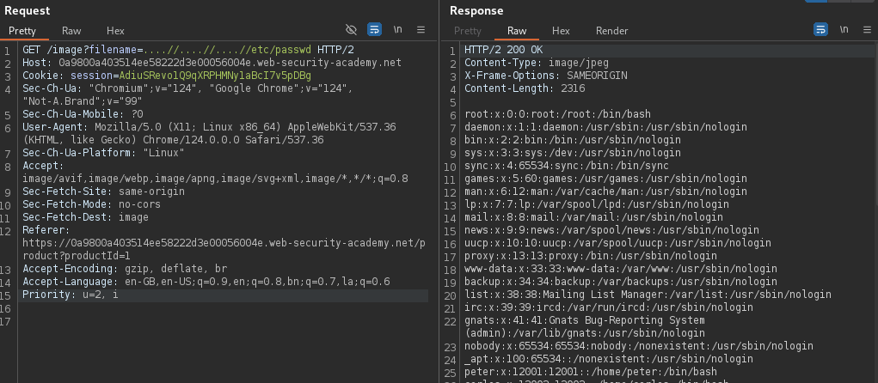Click the X-Frame-Options SAMEORIGIN line
The image size is (878, 383).
click(546, 76)
